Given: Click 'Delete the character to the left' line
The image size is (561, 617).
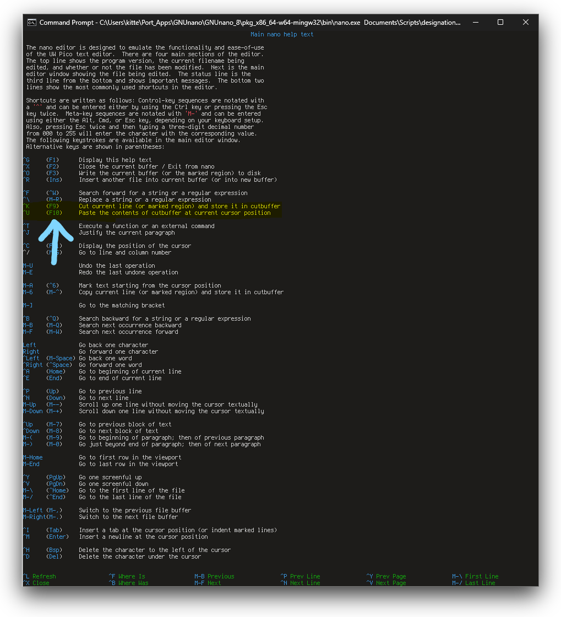Looking at the screenshot, I should point(155,550).
